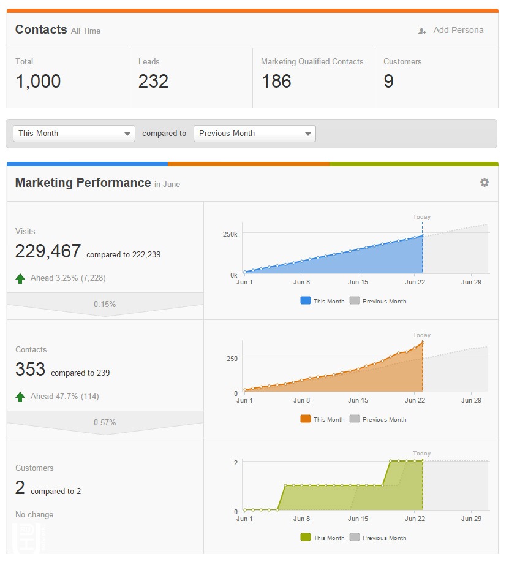Click the 0.57% conversion rate funnel

[105, 422]
